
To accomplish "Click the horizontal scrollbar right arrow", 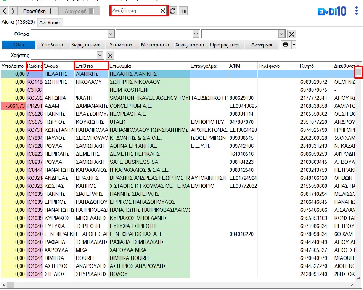I will click(352, 285).
